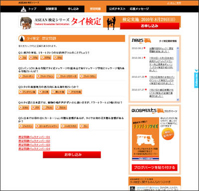Select answer C 100g for Q1

tap(46, 57)
